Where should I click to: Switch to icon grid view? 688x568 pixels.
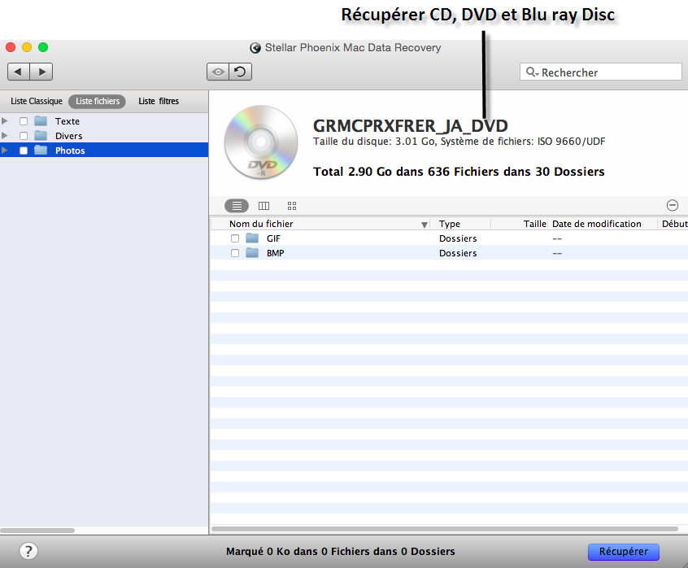pyautogui.click(x=292, y=205)
